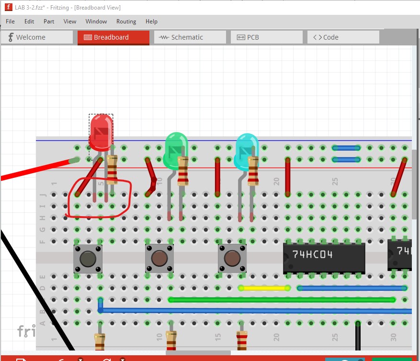Open the Part menu
The height and width of the screenshot is (361, 420).
pyautogui.click(x=49, y=22)
